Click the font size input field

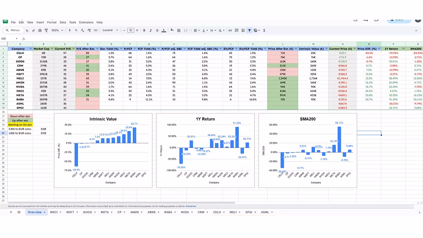point(130,30)
